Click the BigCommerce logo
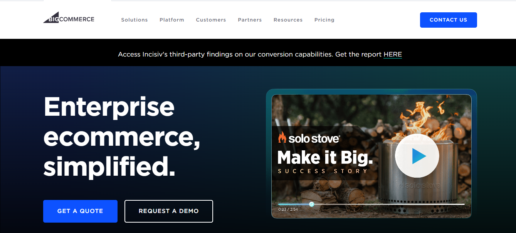Viewport: 516px width, 233px height. pyautogui.click(x=69, y=18)
